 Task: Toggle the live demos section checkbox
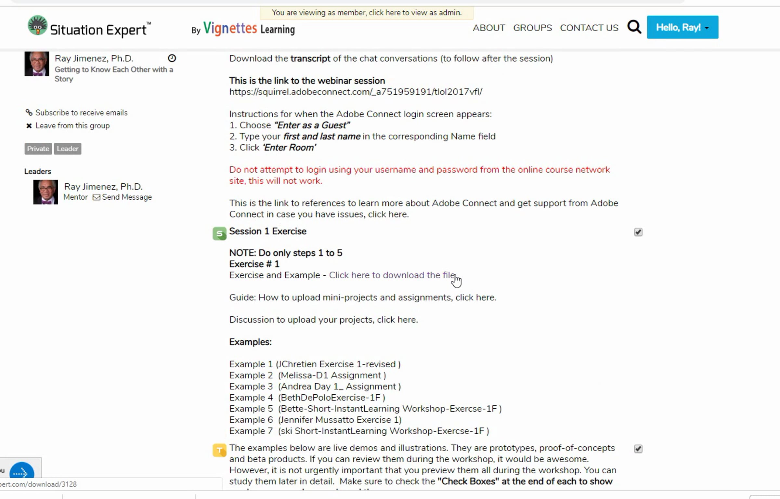(x=638, y=449)
